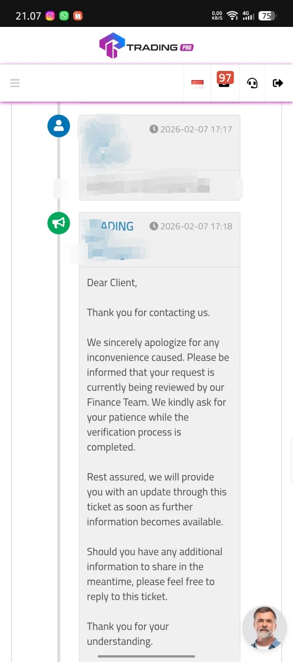The image size is (293, 662).
Task: Tap the Wi-Fi status icon
Action: (232, 16)
